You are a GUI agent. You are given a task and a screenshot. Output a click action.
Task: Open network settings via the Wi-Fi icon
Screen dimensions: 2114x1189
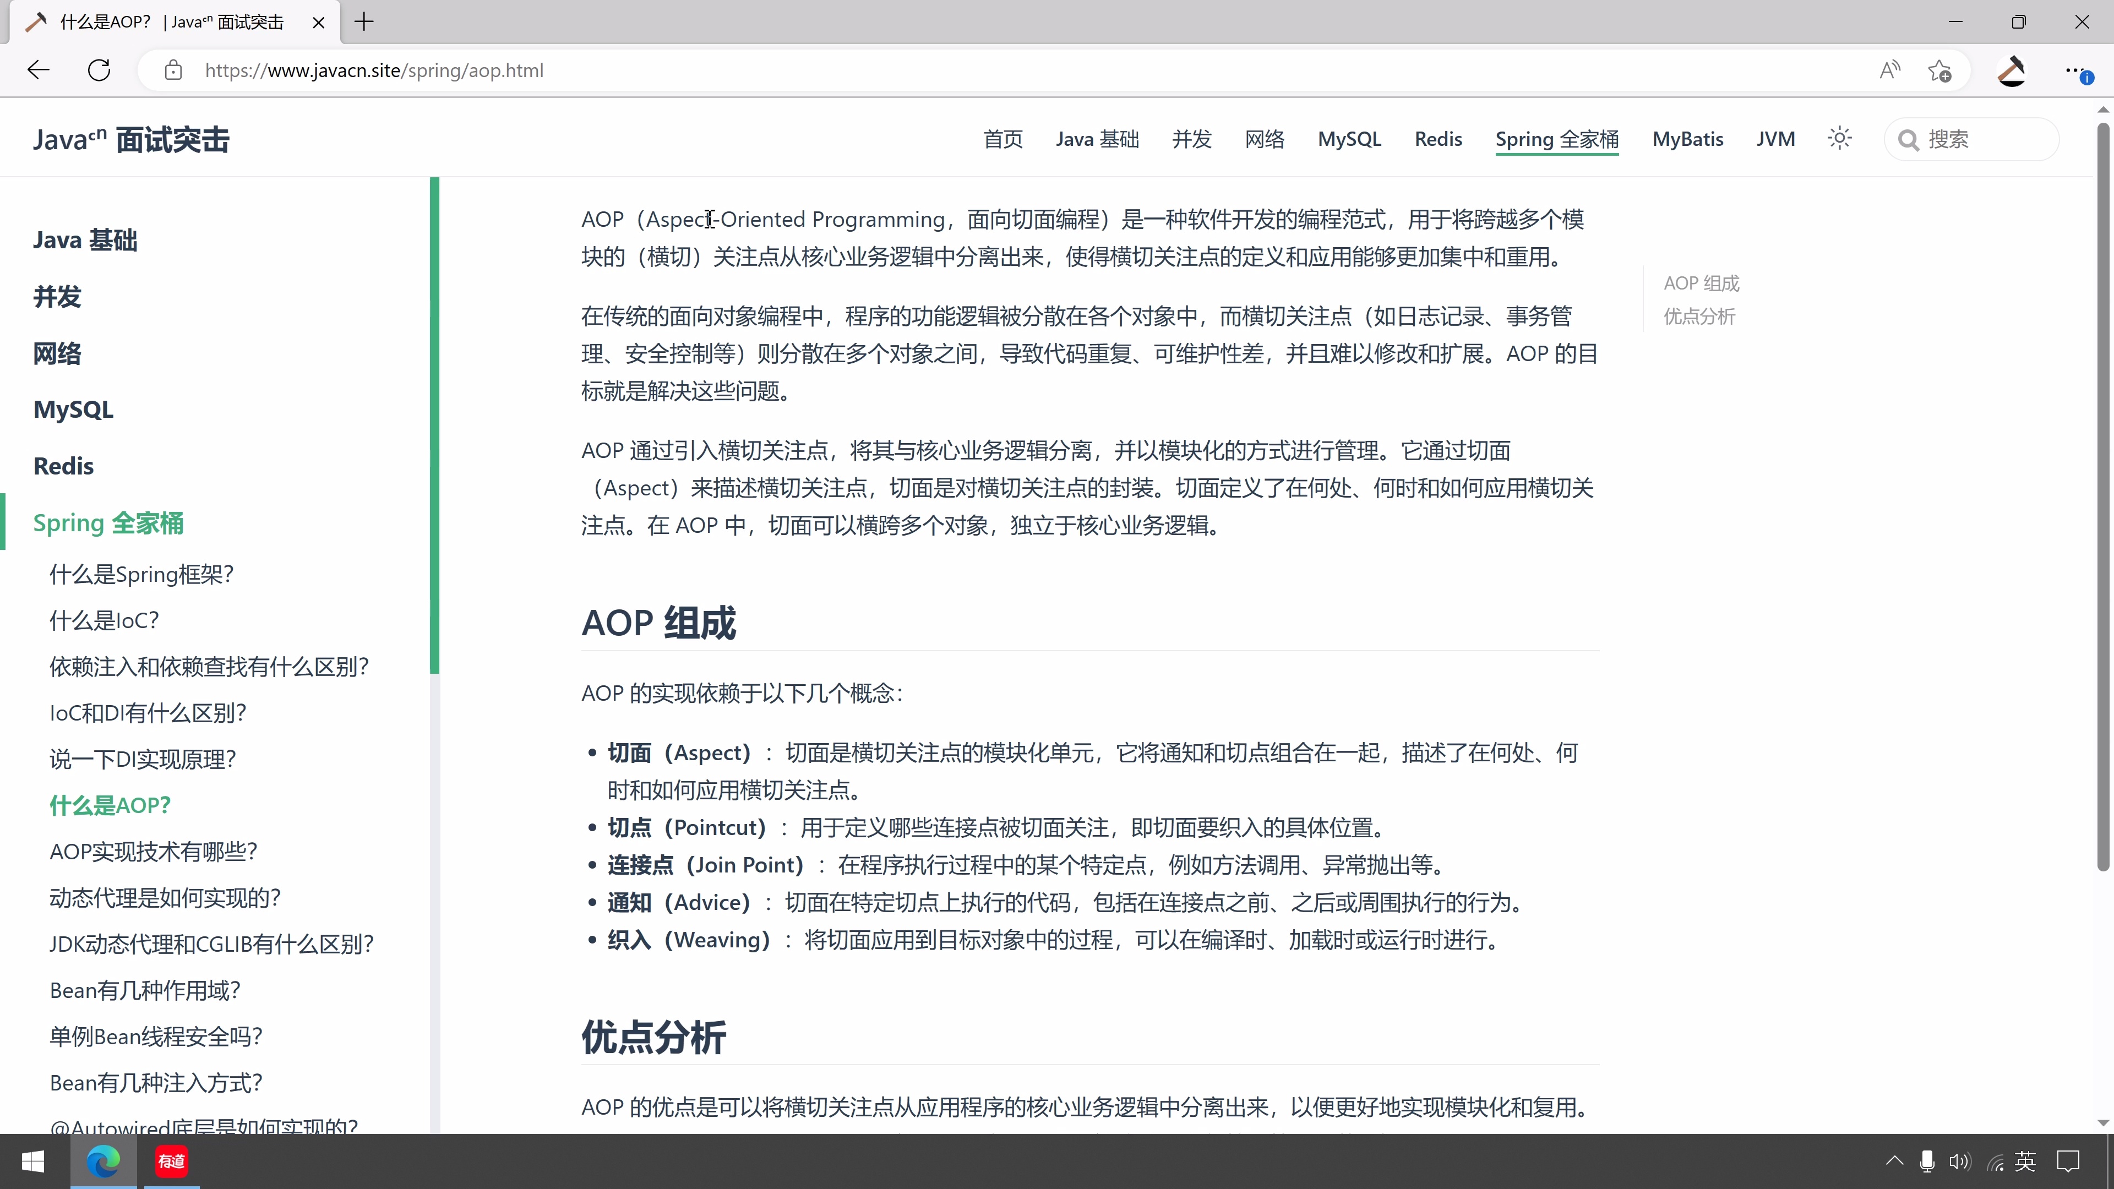pos(1996,1161)
